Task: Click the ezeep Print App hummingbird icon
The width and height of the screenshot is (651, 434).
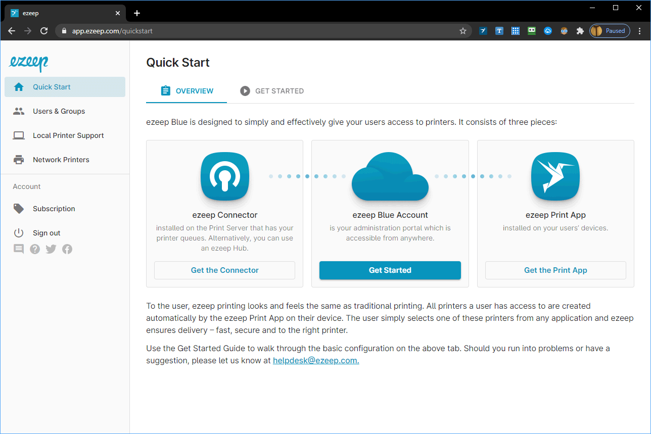Action: [x=555, y=177]
